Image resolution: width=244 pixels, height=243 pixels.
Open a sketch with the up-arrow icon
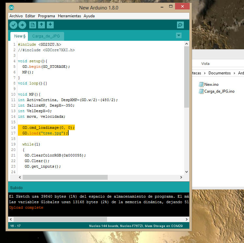41,25
